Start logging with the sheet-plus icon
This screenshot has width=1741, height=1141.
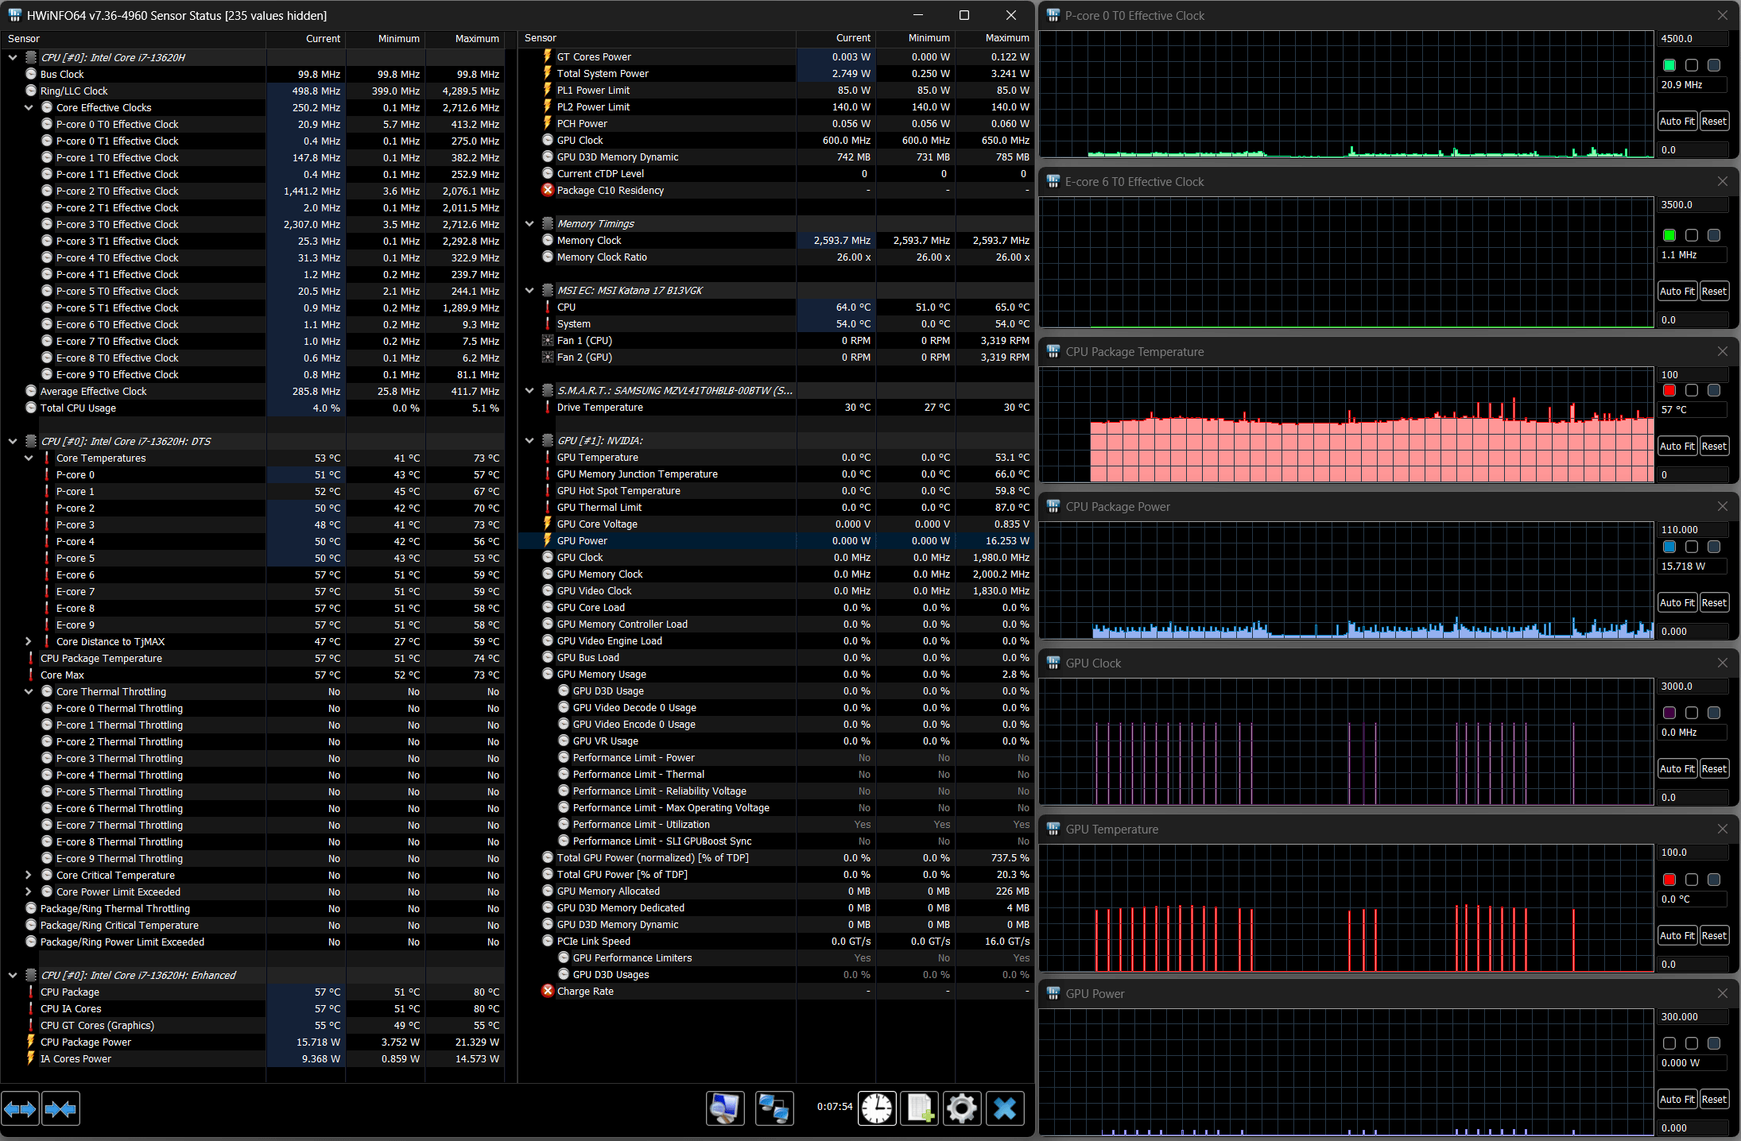[920, 1108]
